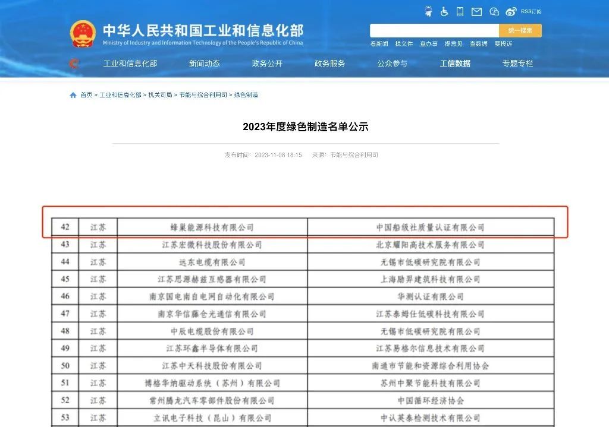609x427 pixels.
Task: Select the cell 中辰电缆股份有限公司
Action: tap(212, 331)
